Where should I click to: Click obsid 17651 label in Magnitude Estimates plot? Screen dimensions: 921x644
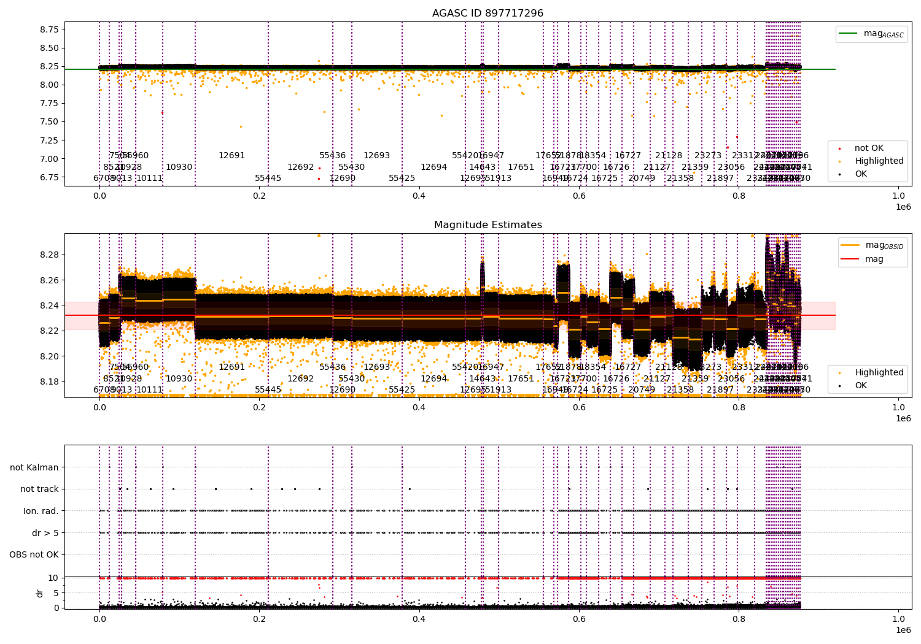[x=521, y=378]
